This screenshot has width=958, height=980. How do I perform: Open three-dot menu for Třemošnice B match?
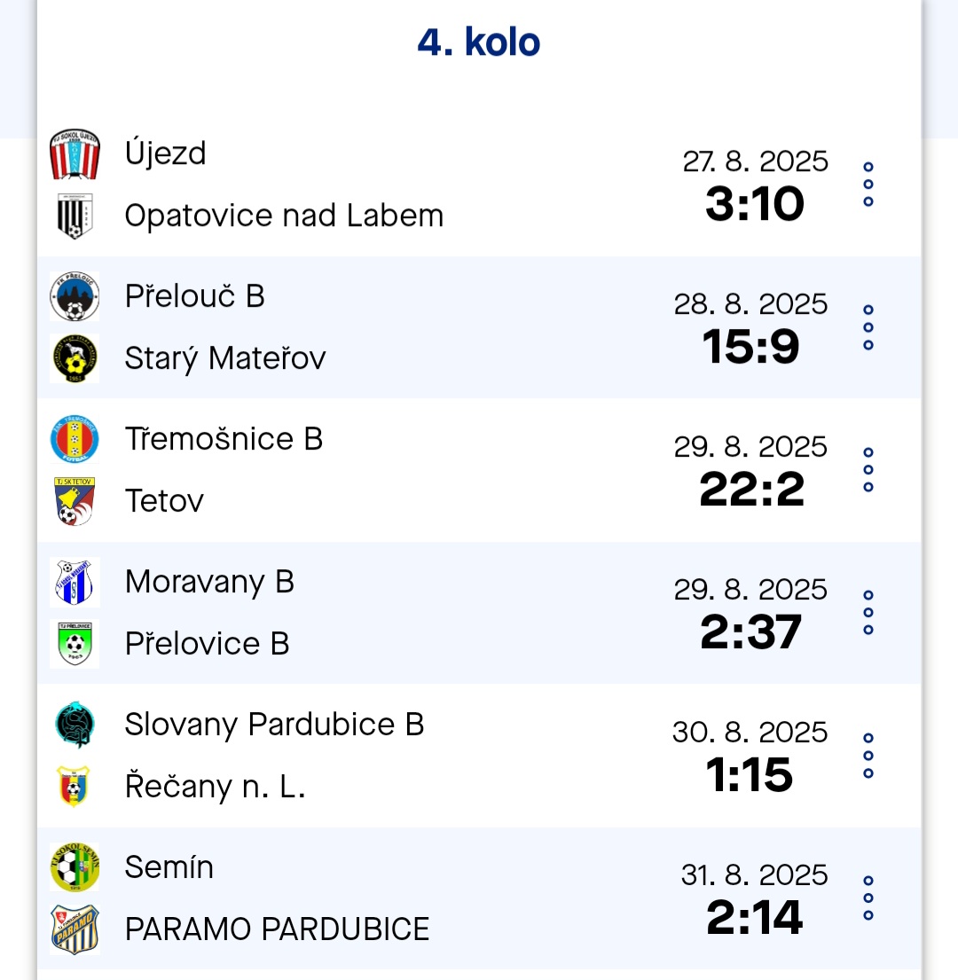click(x=868, y=470)
